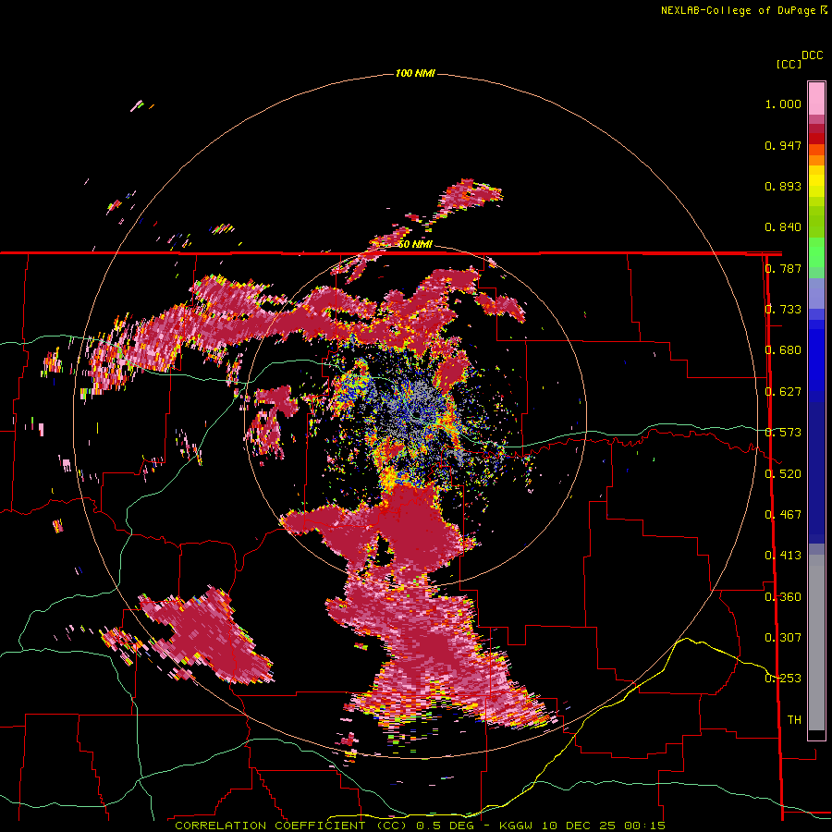The image size is (832, 832).
Task: Click the 100 NMI range ring label
Action: pos(415,73)
